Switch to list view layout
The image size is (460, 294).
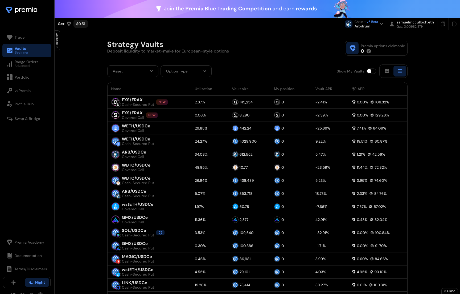(x=400, y=71)
